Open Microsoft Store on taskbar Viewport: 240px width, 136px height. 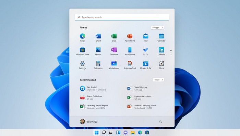pyautogui.click(x=147, y=133)
